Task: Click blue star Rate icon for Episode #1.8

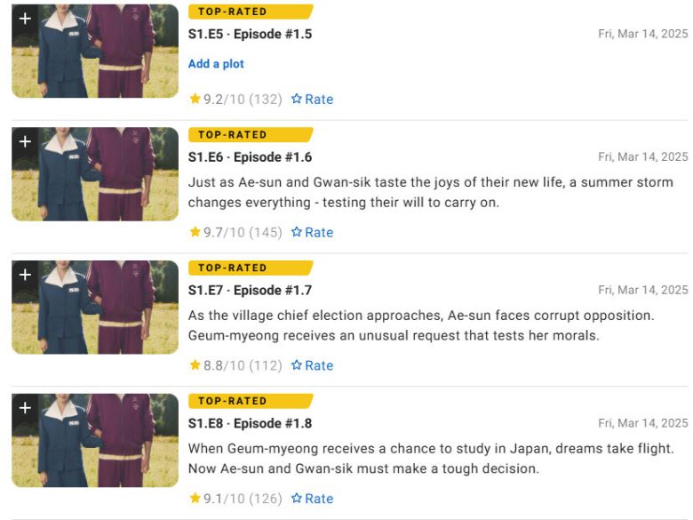Action: 297,499
